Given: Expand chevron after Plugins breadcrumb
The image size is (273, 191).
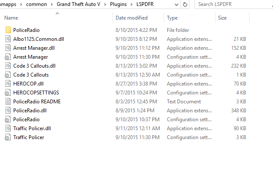Looking at the screenshot, I should click(132, 5).
